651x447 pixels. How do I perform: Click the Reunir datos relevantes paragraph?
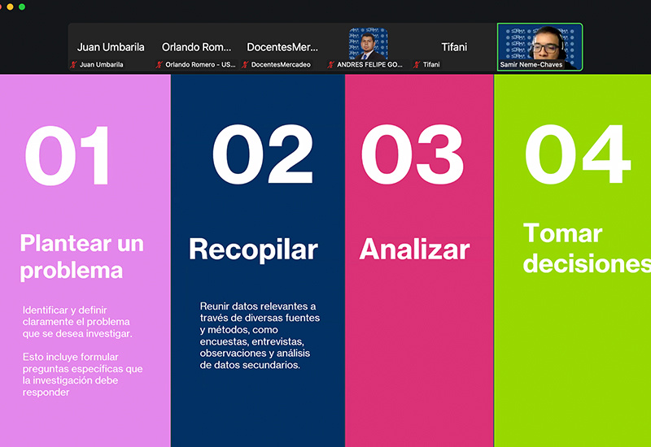pyautogui.click(x=260, y=336)
